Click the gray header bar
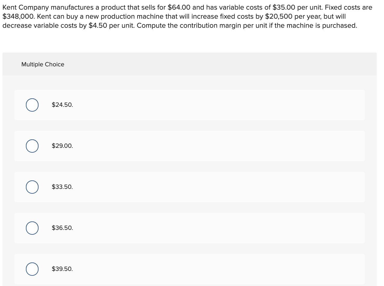The width and height of the screenshot is (384, 286). (x=190, y=64)
